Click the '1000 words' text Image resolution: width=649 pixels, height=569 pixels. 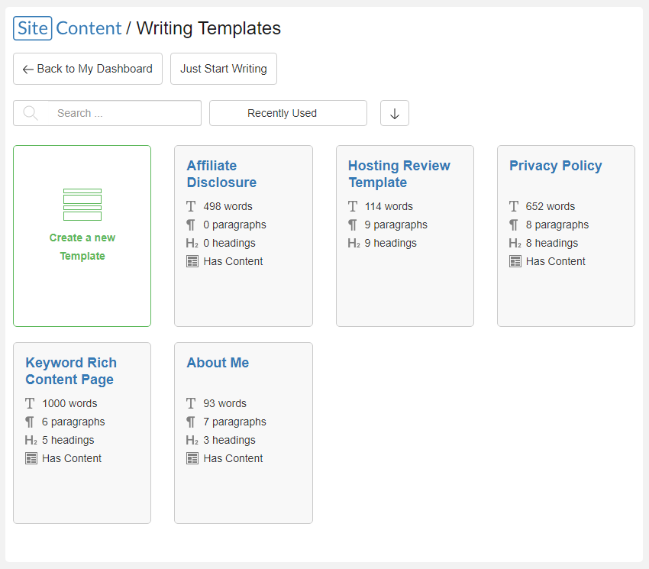pos(69,403)
